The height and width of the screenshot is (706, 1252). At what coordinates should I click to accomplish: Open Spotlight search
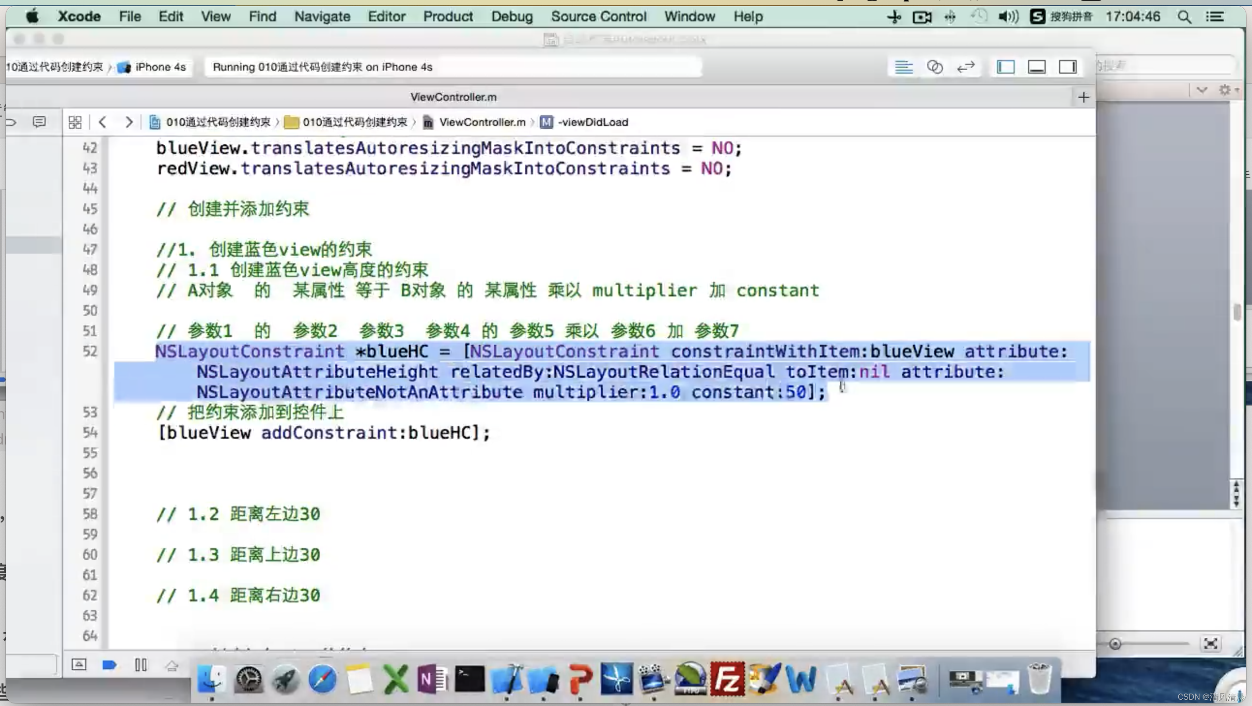[1185, 17]
